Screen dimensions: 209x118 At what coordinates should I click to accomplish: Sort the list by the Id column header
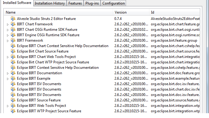click(174, 12)
